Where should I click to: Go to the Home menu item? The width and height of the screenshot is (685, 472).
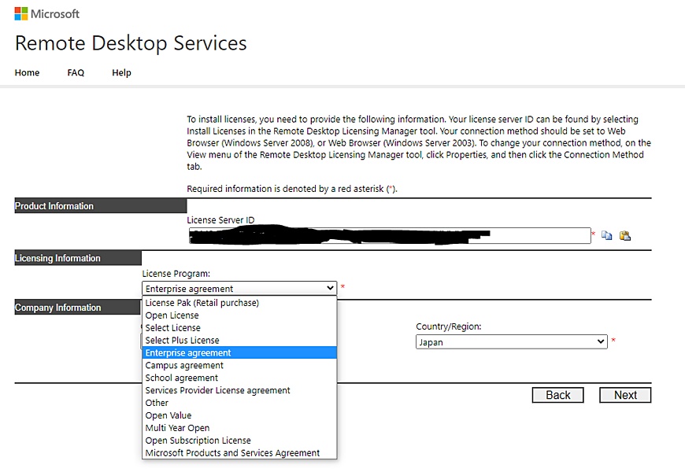pyautogui.click(x=27, y=72)
